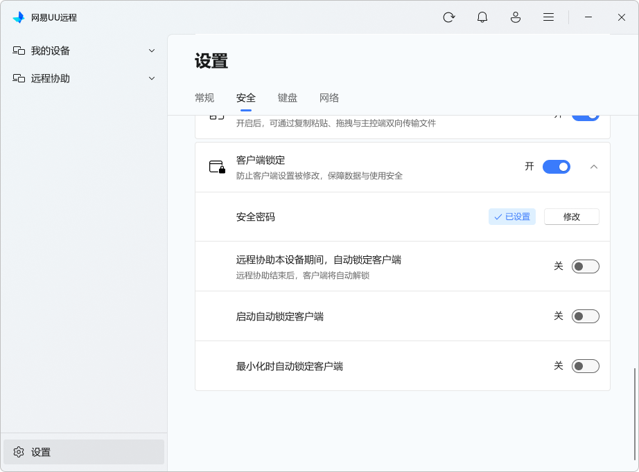Enable 启动自动锁定客户端 switch
This screenshot has width=639, height=472.
click(585, 316)
